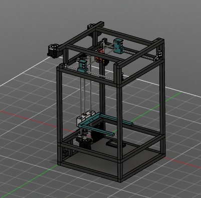Pick the bottom front horizontal frame beam

pyautogui.click(x=89, y=172)
